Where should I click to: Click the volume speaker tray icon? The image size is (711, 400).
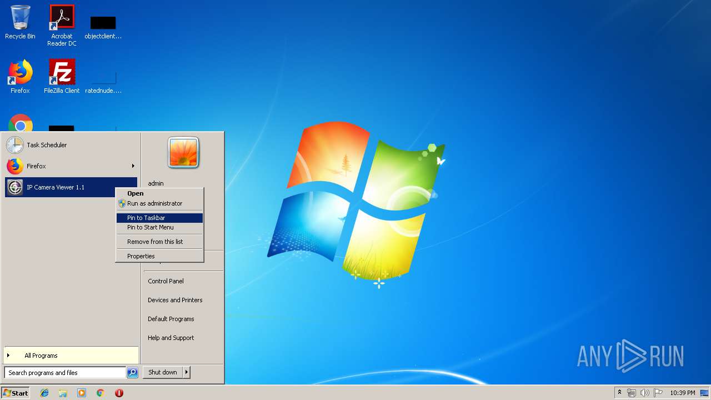[x=645, y=393]
